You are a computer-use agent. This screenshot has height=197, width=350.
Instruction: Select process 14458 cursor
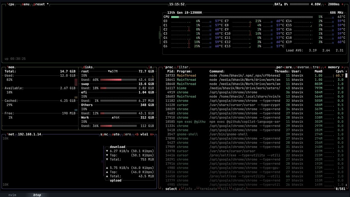click(253, 176)
